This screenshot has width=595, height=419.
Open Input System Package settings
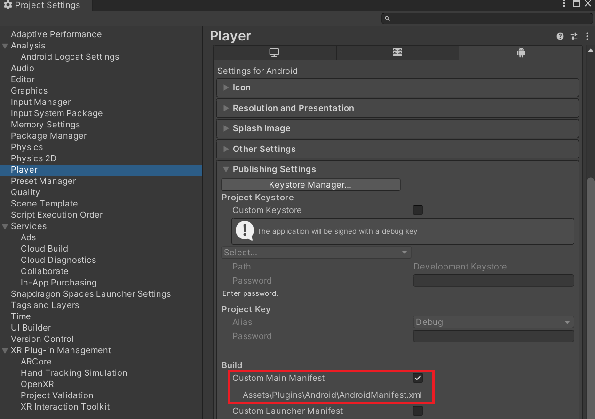pos(56,113)
